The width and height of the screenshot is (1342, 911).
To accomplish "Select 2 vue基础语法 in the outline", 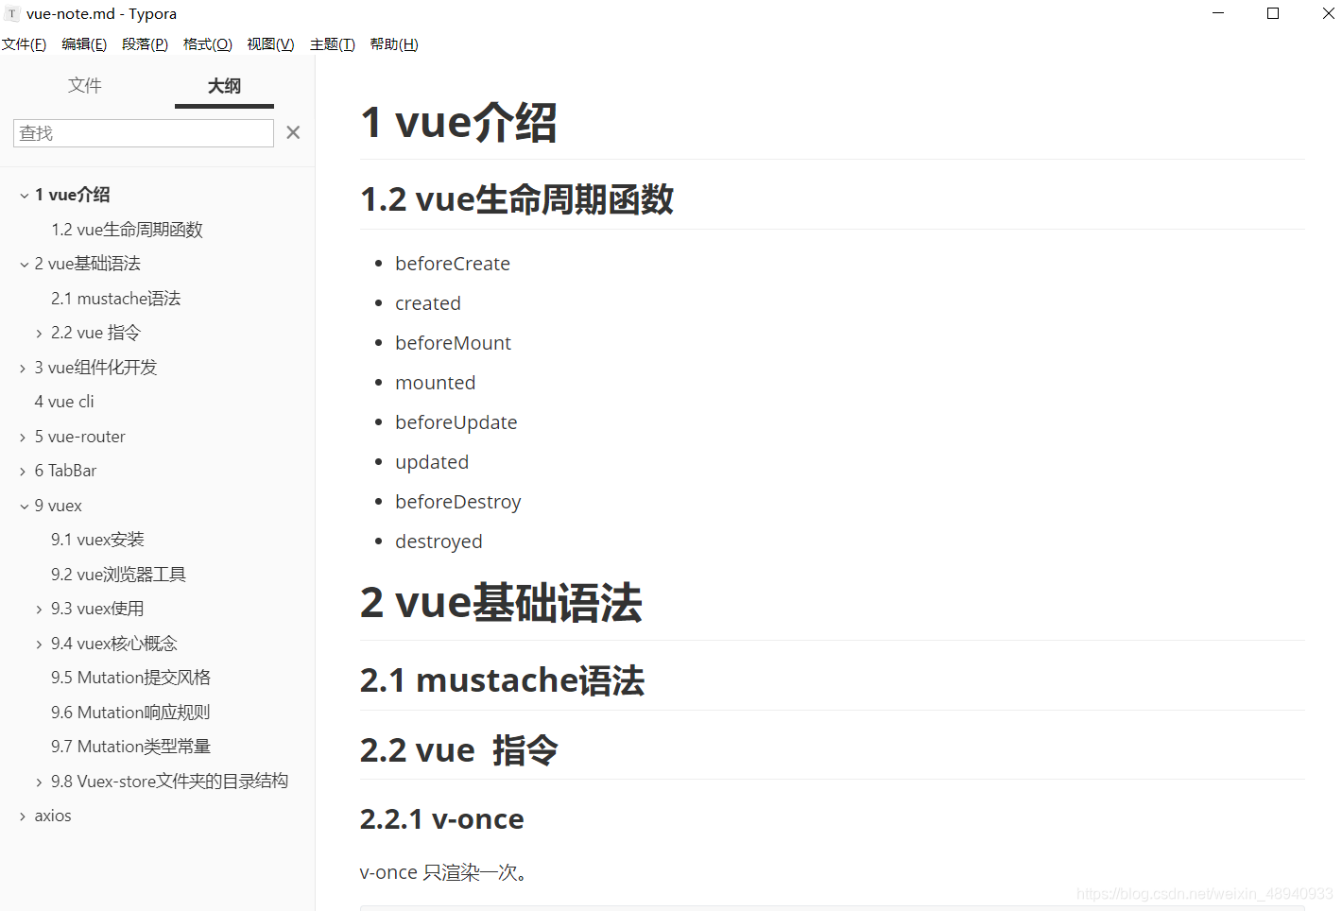I will point(88,264).
